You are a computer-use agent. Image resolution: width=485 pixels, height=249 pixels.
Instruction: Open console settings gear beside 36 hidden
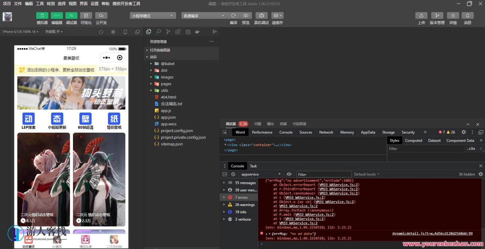click(481, 174)
